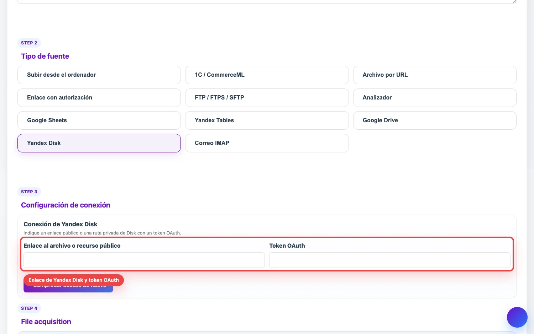This screenshot has height=334, width=534.
Task: Click the 'Configuración de conexión' heading
Action: click(x=66, y=205)
